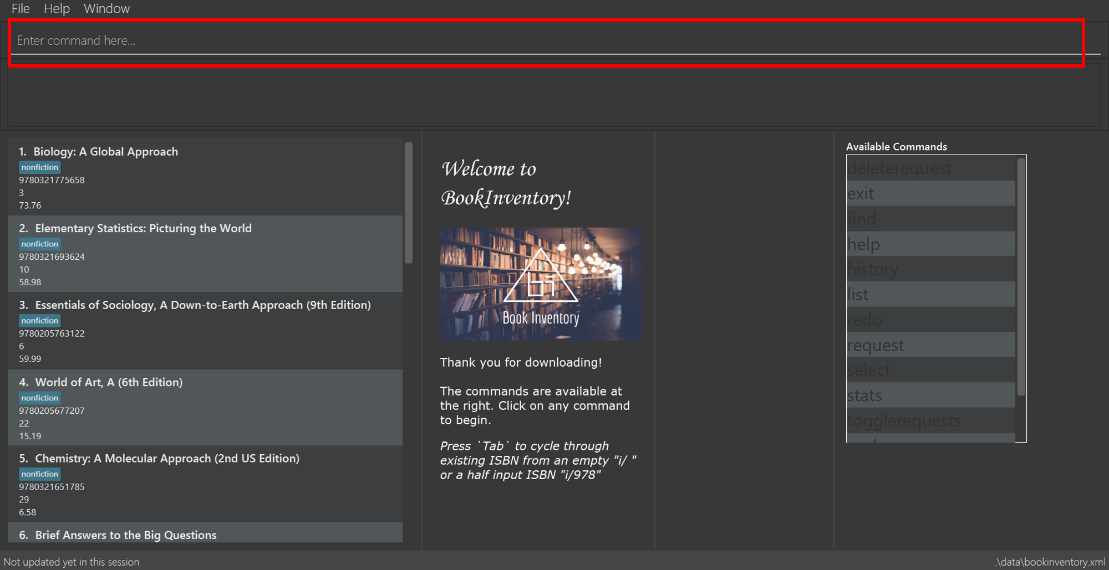This screenshot has height=570, width=1109.
Task: Click nonfiction tag under Biology book
Action: pos(40,167)
